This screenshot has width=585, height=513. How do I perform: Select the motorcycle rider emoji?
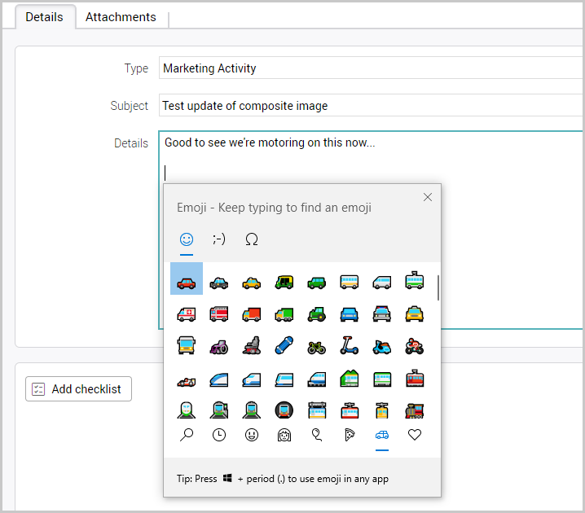coord(415,346)
